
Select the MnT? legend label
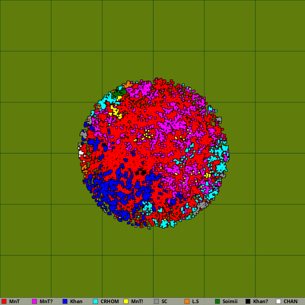[46, 302]
